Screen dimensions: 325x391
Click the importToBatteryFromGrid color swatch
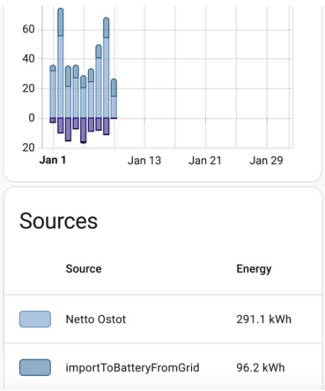pyautogui.click(x=35, y=367)
